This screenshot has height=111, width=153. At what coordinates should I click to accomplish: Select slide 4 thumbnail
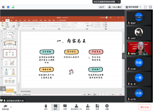(10, 63)
